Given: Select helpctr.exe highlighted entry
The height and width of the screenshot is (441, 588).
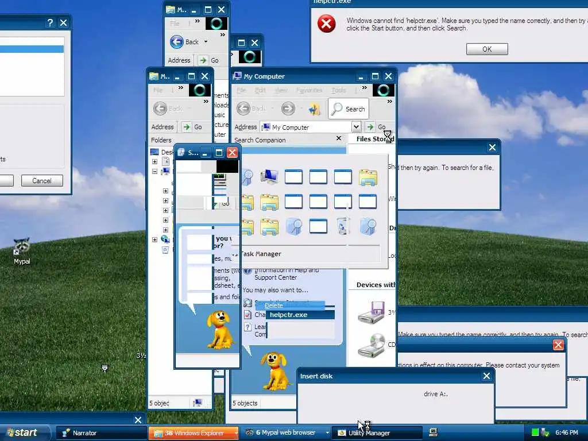Looking at the screenshot, I should click(x=300, y=315).
